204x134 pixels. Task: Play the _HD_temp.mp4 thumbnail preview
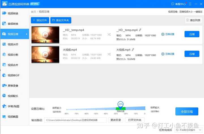[45, 35]
